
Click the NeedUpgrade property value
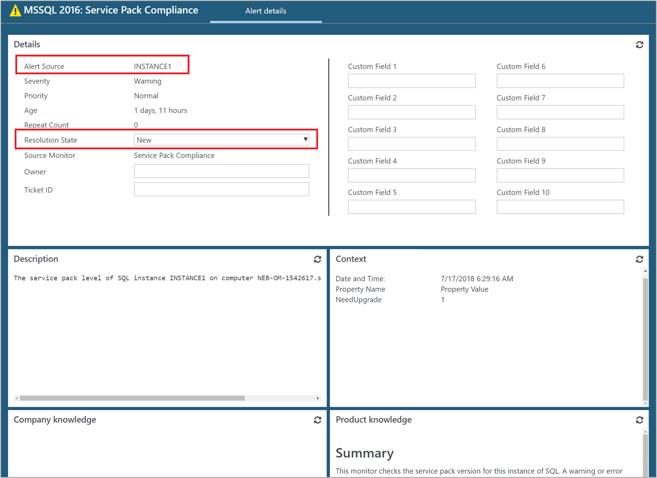click(443, 299)
